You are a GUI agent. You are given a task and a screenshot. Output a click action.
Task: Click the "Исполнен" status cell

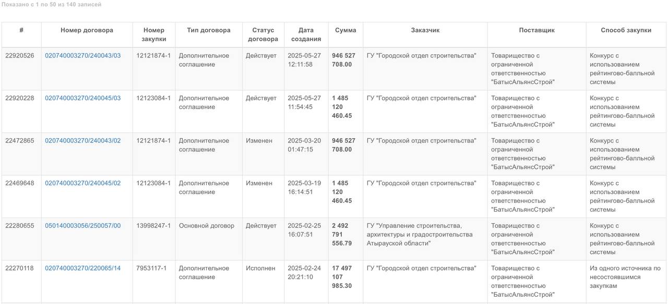point(260,269)
